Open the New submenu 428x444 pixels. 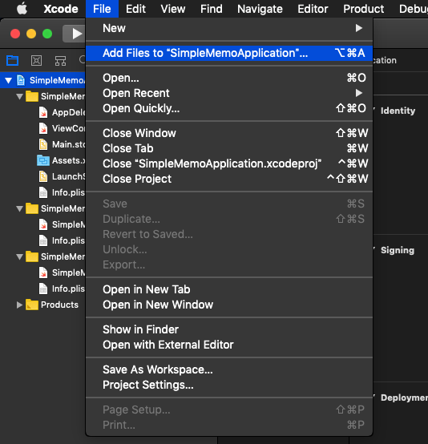[229, 28]
